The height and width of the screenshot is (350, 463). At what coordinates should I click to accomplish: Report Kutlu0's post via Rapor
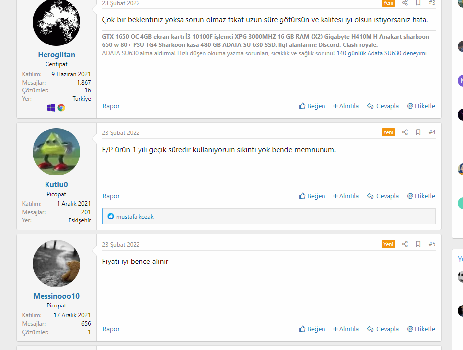tap(111, 196)
